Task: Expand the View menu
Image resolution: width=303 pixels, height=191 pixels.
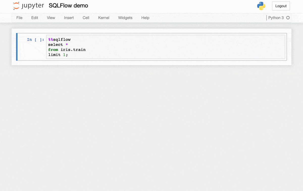Action: pyautogui.click(x=51, y=18)
